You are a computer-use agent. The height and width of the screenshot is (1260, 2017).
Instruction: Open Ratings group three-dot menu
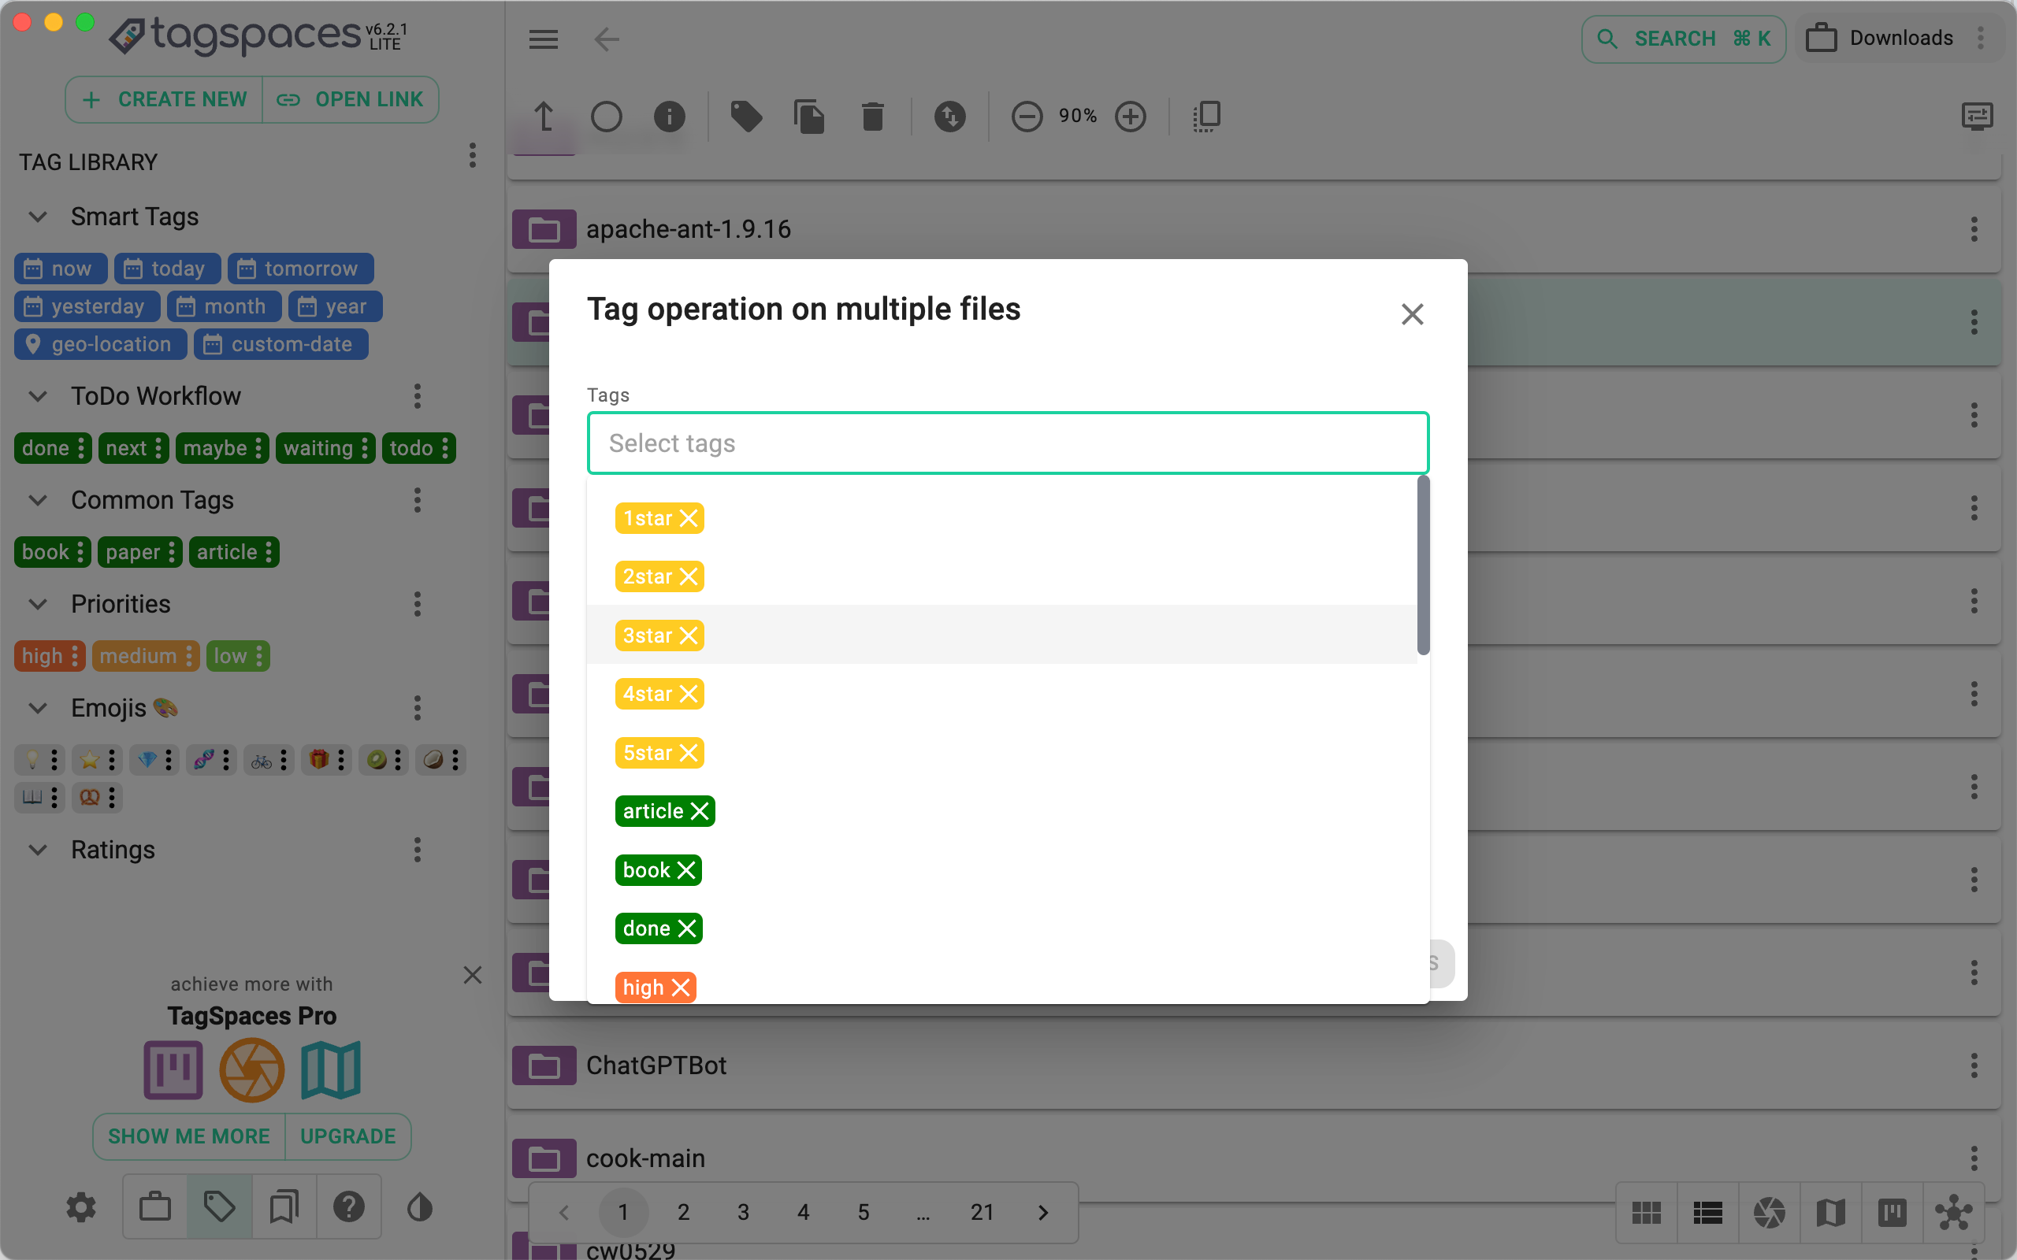[418, 849]
